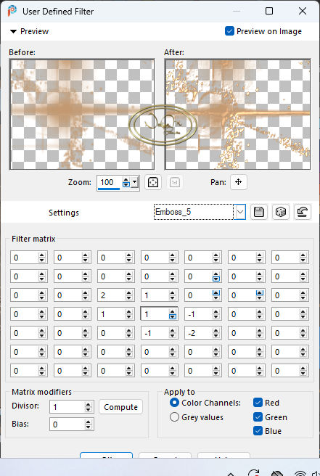Click the After preview image
The height and width of the screenshot is (476, 320).
[x=238, y=115]
